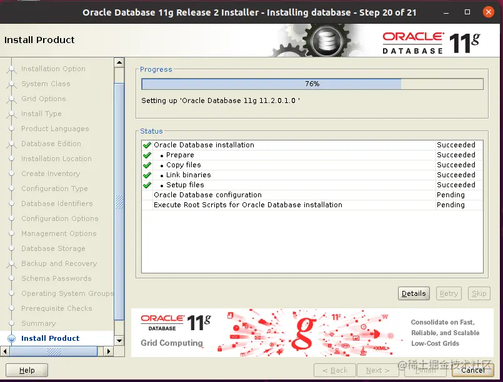Click the horizontal scroll left arrow
Image resolution: width=503 pixels, height=382 pixels.
click(5, 351)
